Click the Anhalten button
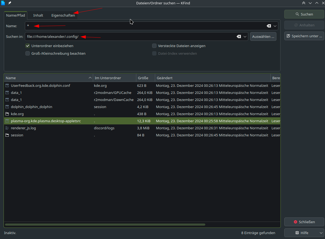This screenshot has width=325, height=239. point(304,25)
